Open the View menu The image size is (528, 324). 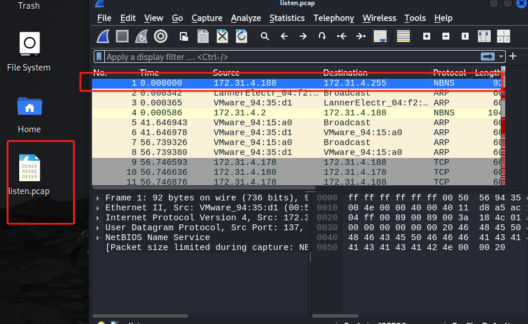tap(154, 18)
